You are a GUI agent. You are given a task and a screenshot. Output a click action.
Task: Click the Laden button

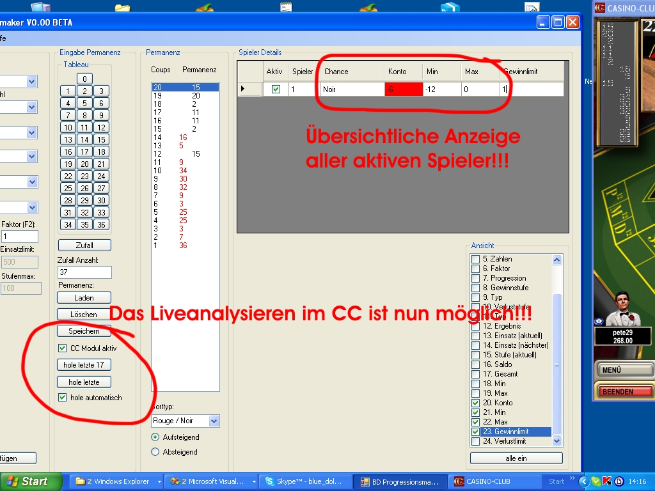[84, 298]
